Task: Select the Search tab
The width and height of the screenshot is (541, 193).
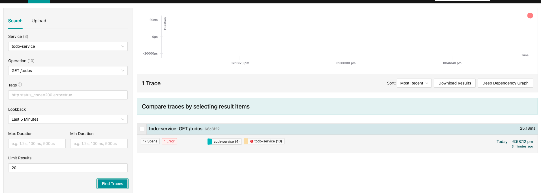Action: point(15,21)
